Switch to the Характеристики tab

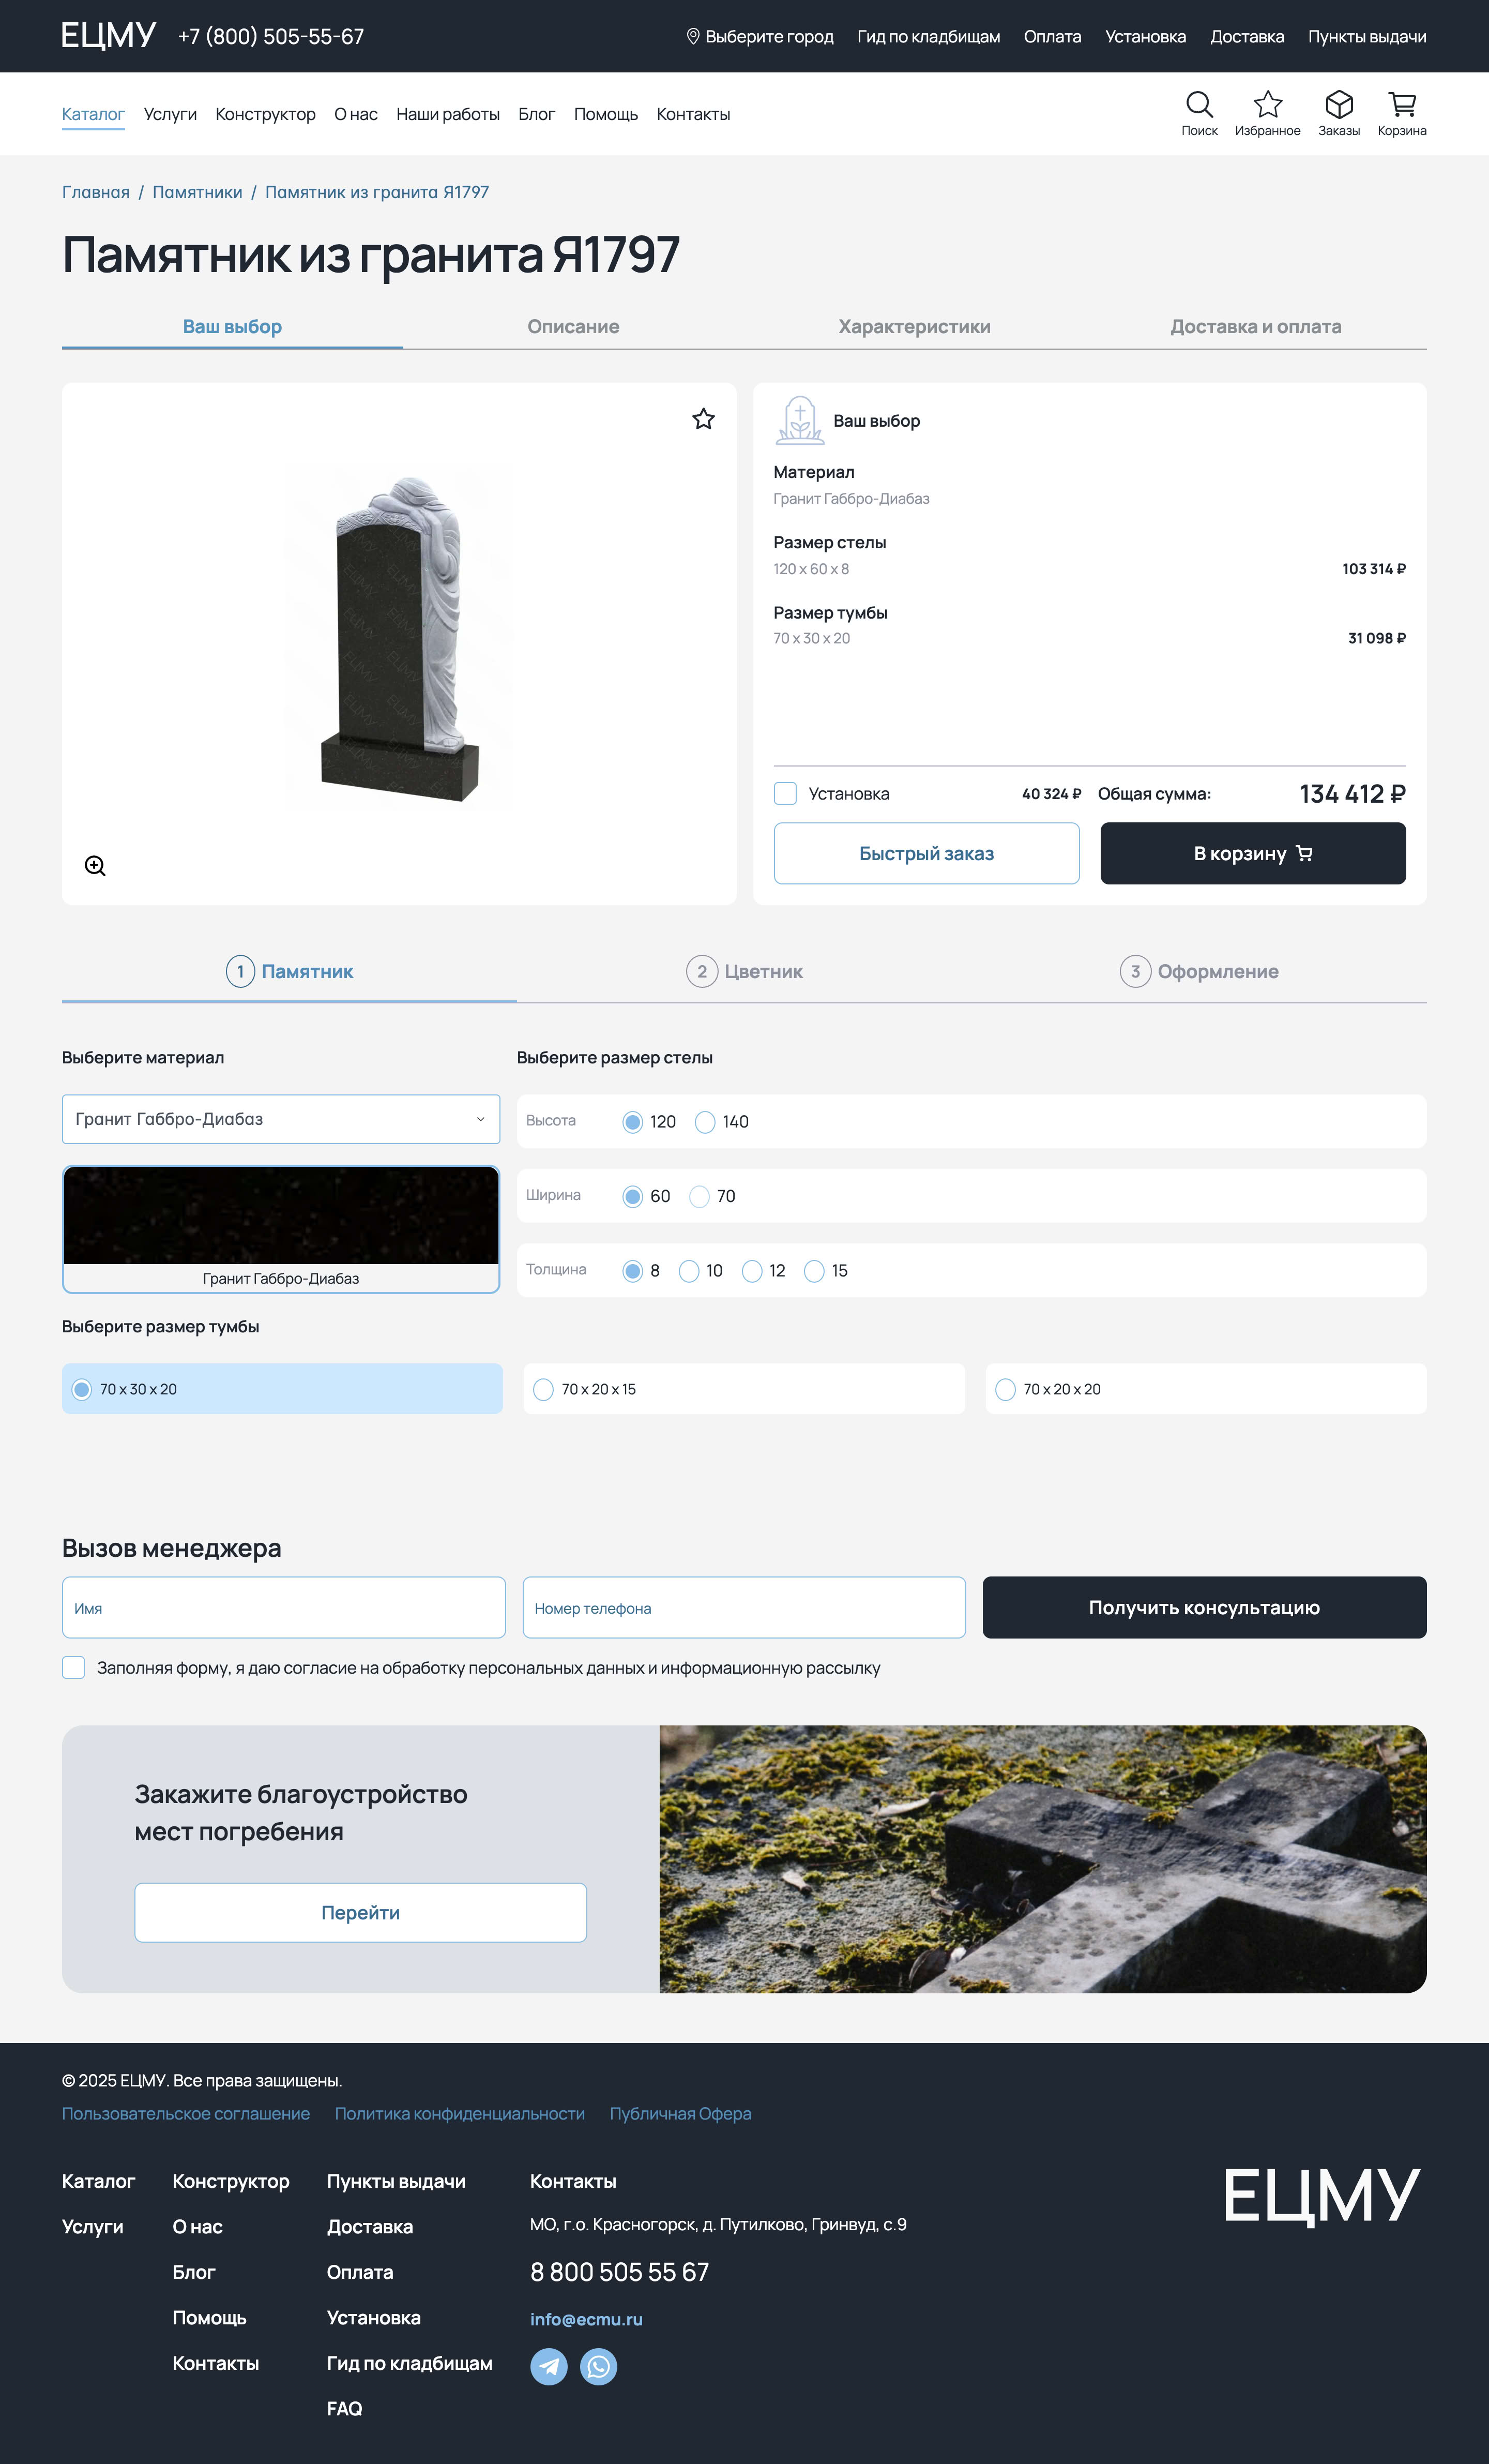pyautogui.click(x=914, y=326)
